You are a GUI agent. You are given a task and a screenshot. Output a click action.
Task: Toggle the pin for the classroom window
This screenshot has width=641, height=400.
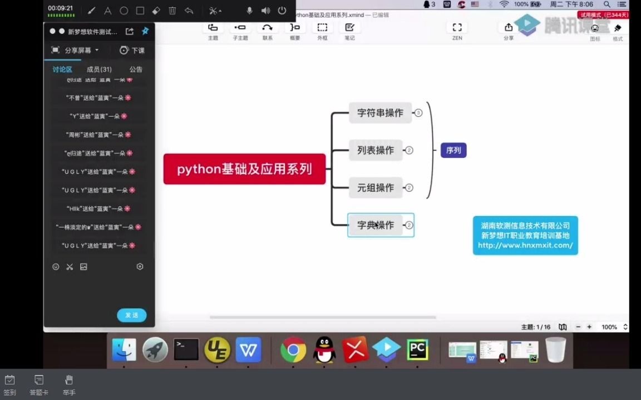pos(145,31)
